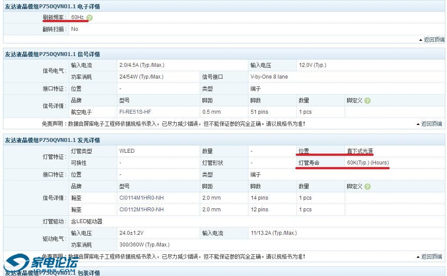Image resolution: width=447 pixels, height=276 pixels.
Task: Click the V-by-One 8 lane interface value
Action: pos(269,77)
